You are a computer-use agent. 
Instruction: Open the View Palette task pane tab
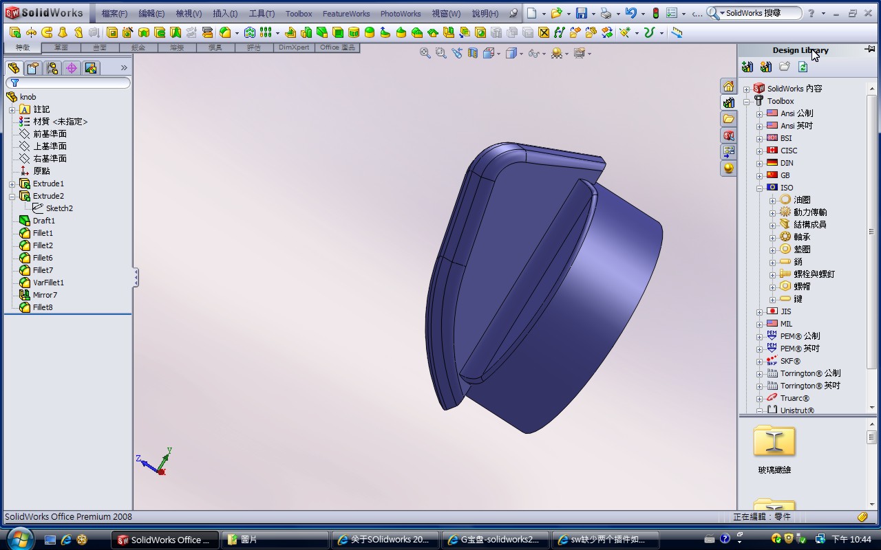[728, 152]
